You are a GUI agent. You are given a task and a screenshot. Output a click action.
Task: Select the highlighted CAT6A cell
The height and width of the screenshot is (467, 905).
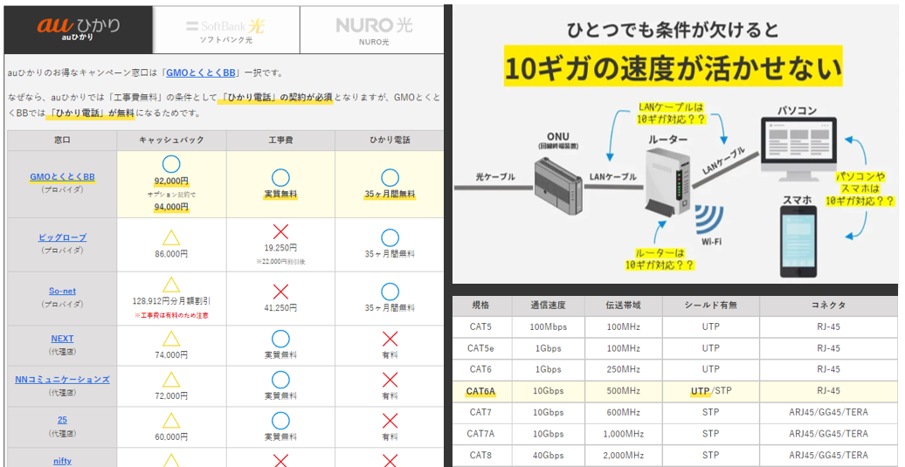[x=480, y=391]
